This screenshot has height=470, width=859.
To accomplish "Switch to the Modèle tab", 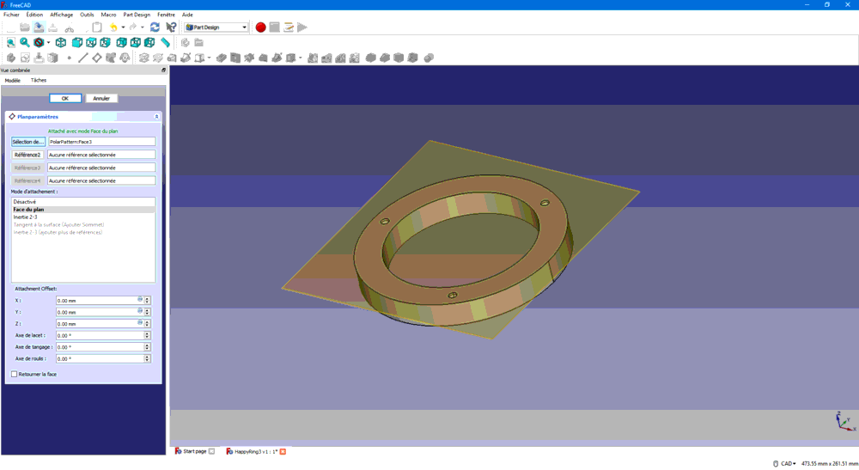I will coord(13,81).
